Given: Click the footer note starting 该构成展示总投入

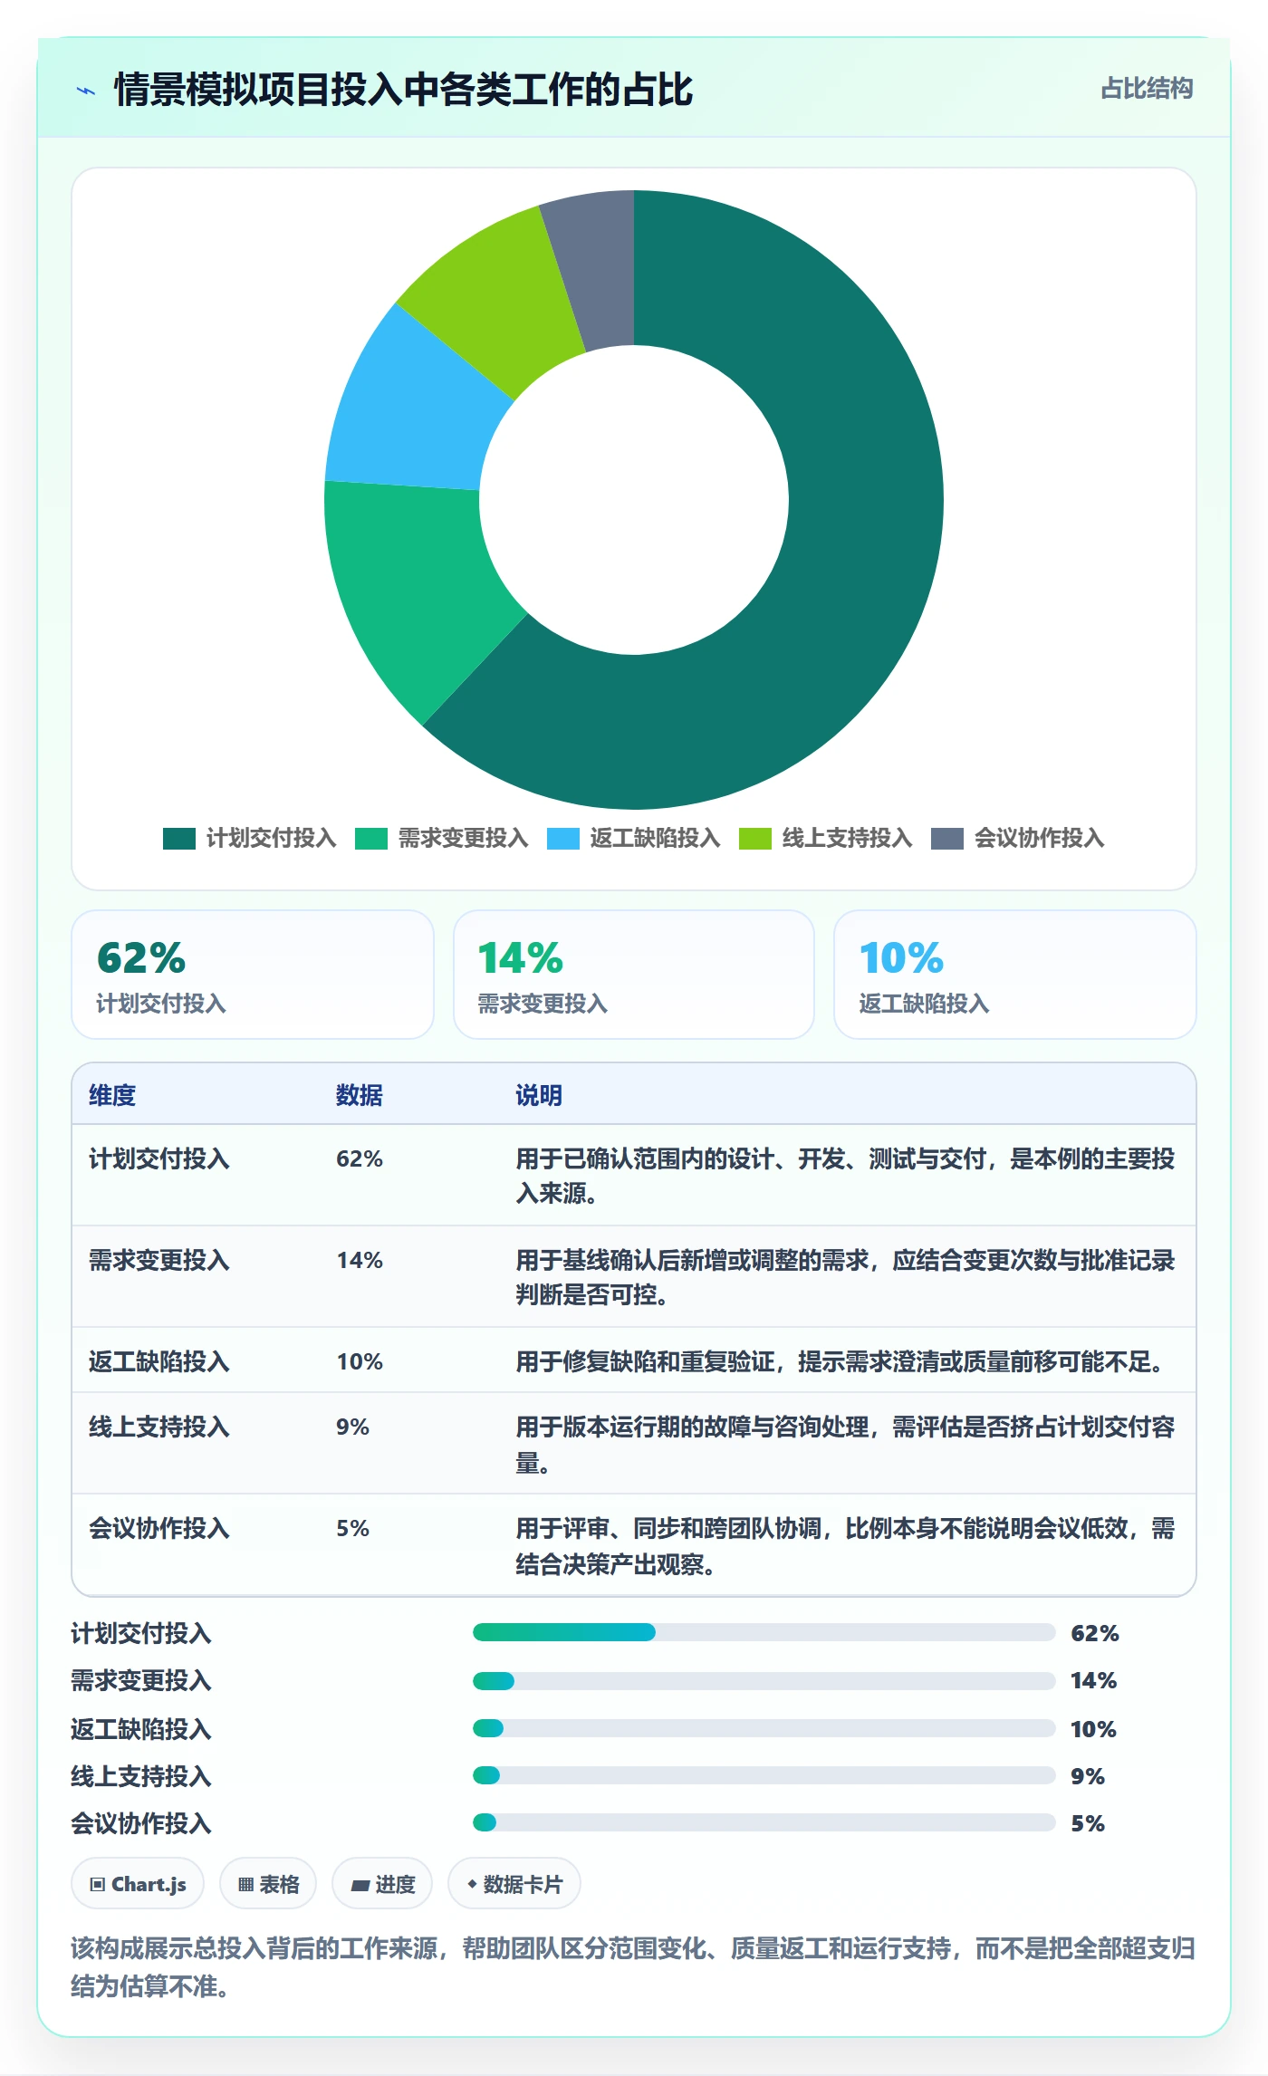Looking at the screenshot, I should (x=633, y=1967).
